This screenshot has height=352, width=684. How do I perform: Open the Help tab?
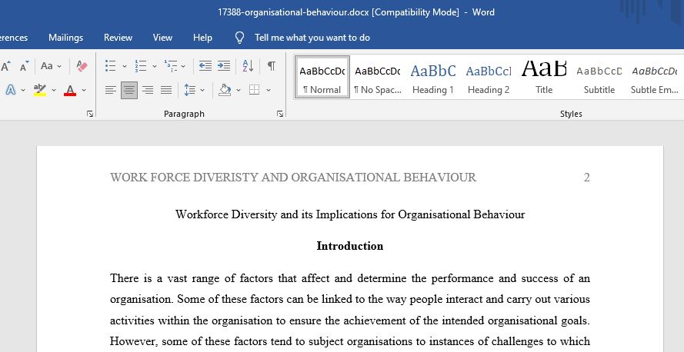pos(202,38)
